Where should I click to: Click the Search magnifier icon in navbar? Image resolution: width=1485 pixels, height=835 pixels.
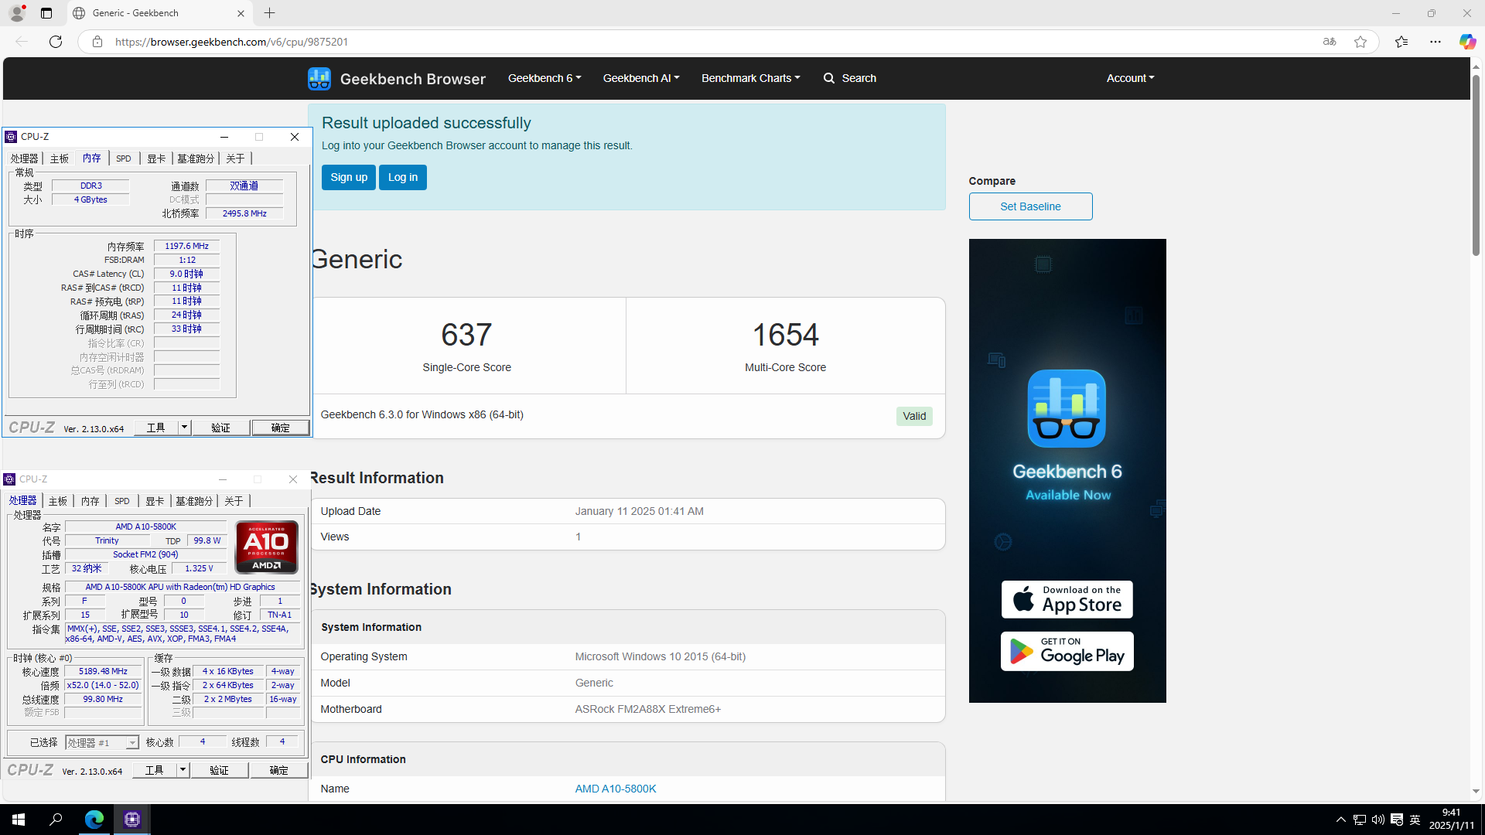pyautogui.click(x=829, y=78)
